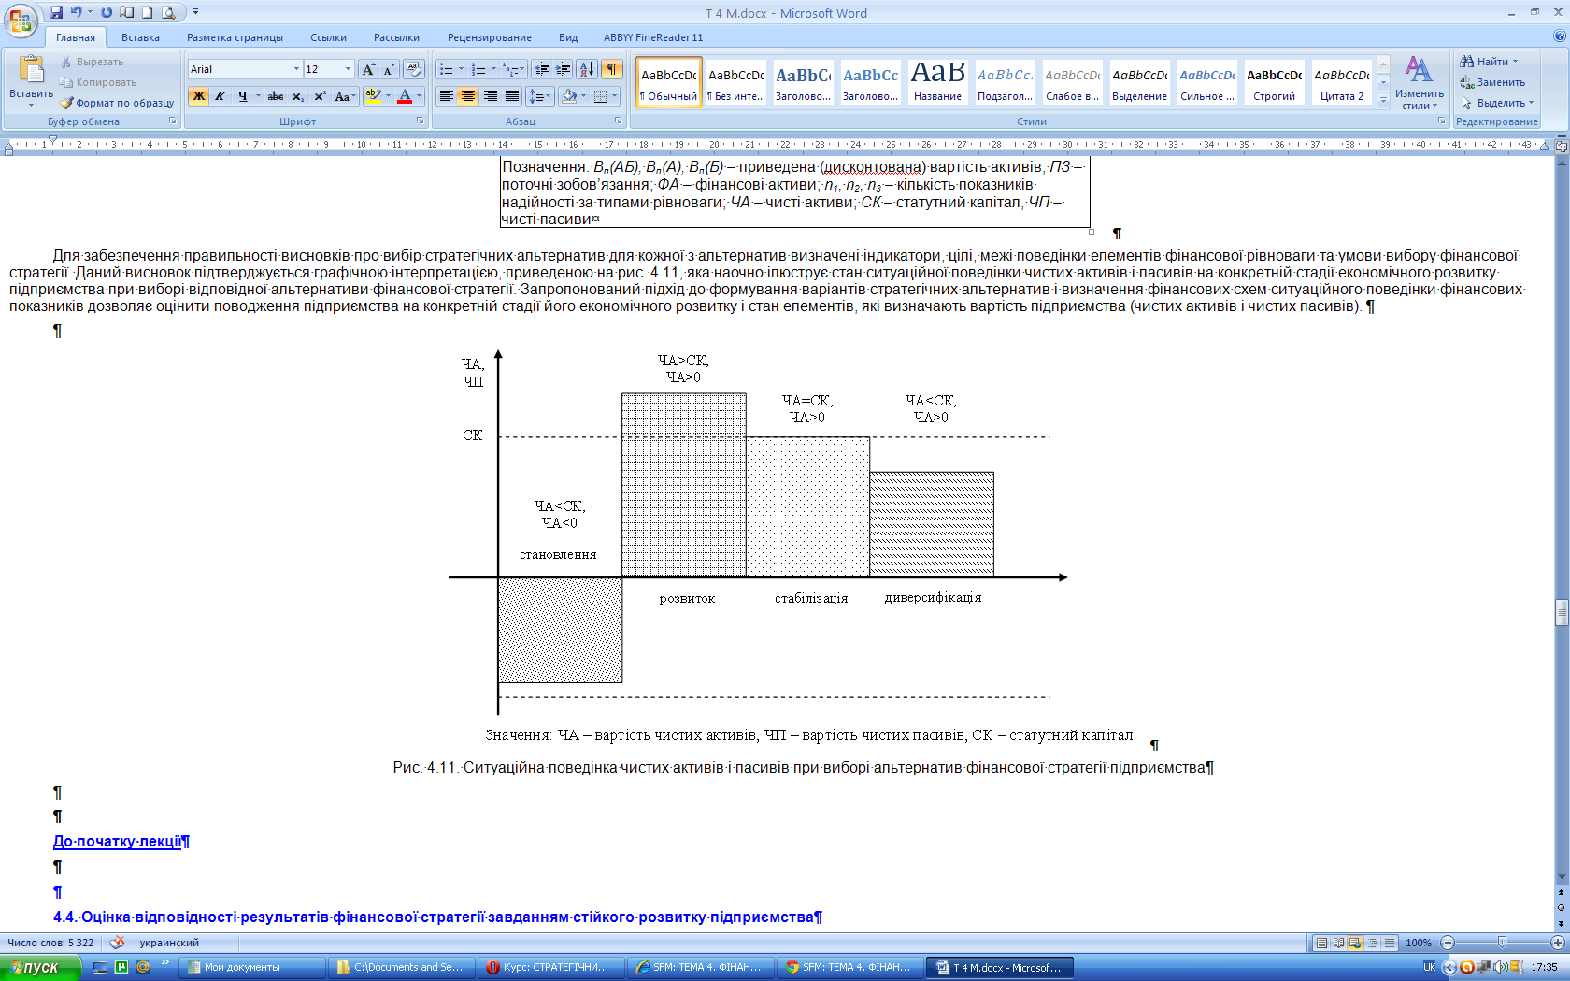Align text left
This screenshot has width=1570, height=981.
coord(447,96)
